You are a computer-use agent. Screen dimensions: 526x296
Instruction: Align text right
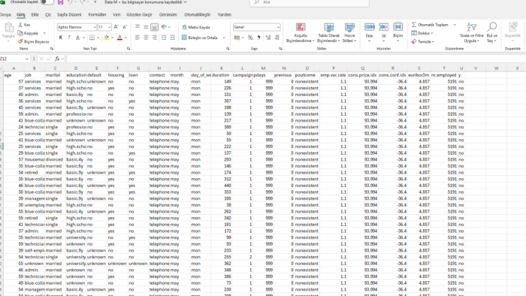click(x=154, y=38)
